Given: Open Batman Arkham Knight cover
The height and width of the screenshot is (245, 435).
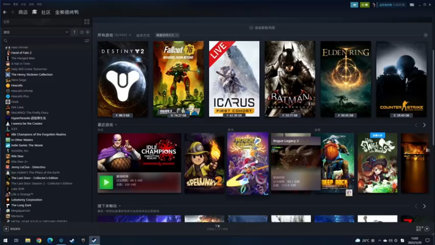Looking at the screenshot, I should [x=290, y=79].
